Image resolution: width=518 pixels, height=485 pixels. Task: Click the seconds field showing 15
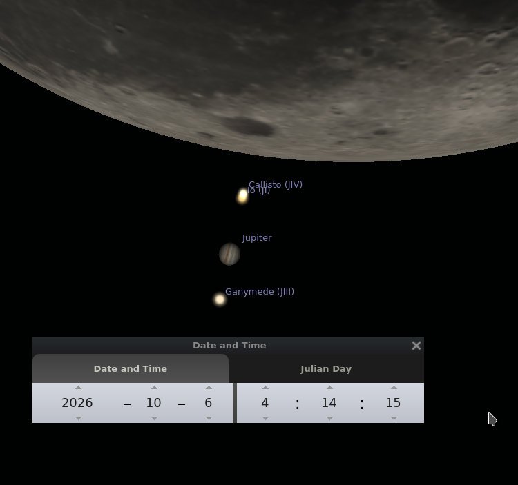pos(393,403)
